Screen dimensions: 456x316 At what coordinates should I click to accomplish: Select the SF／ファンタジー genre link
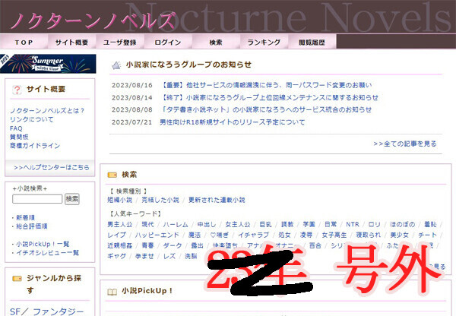coord(47,311)
